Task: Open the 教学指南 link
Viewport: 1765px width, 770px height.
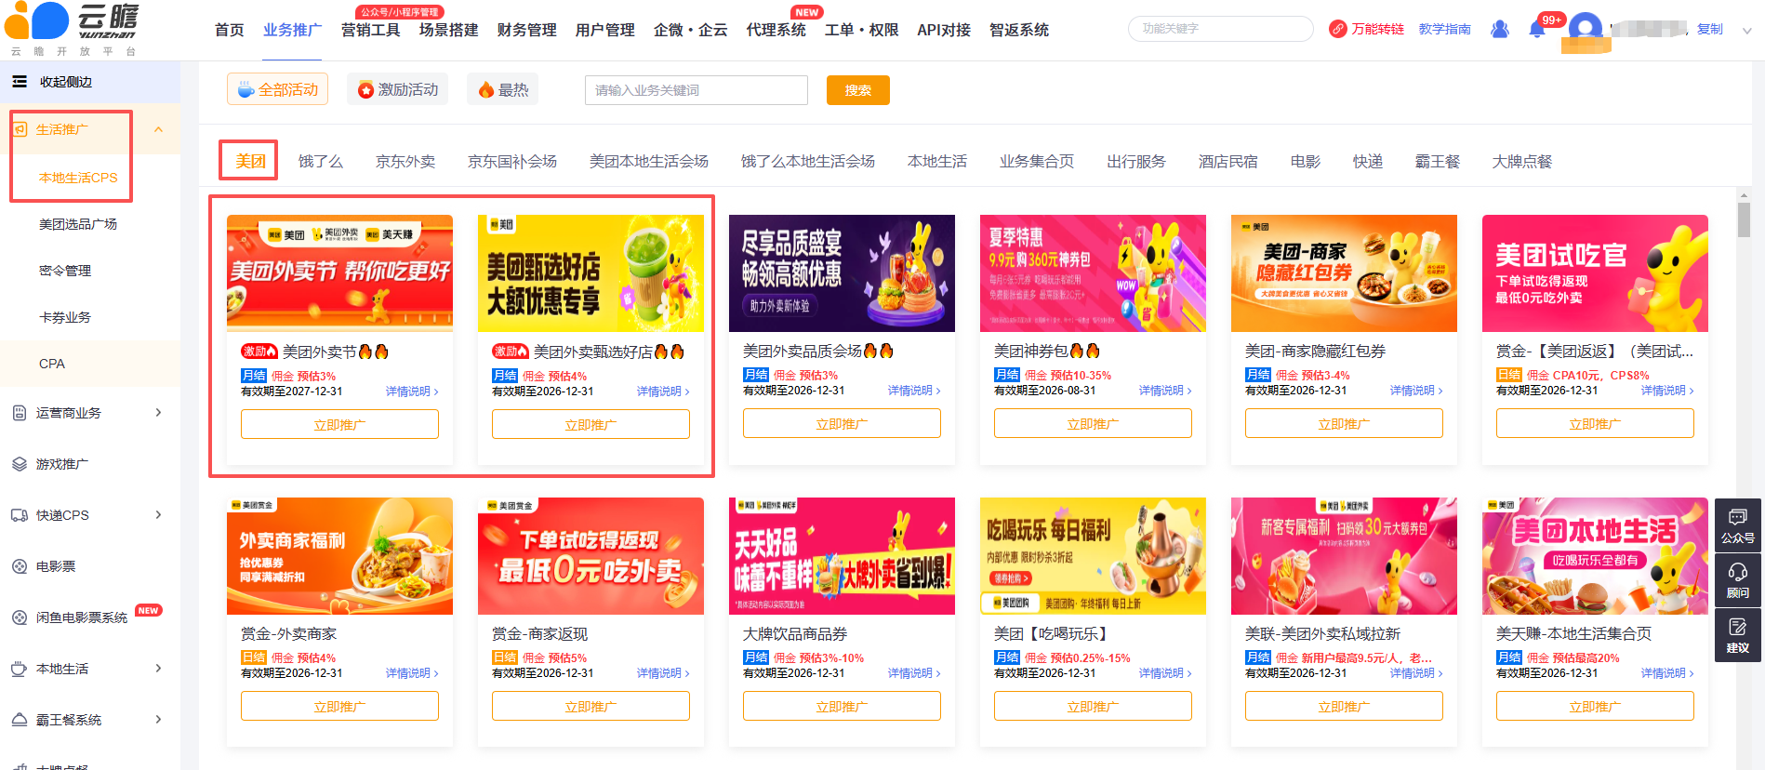Action: click(x=1445, y=29)
